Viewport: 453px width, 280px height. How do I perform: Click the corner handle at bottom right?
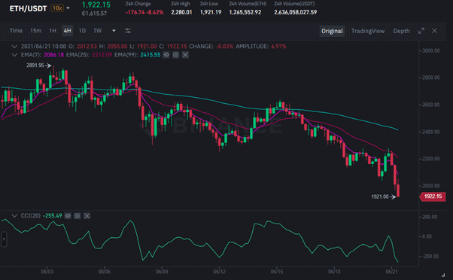(443, 275)
